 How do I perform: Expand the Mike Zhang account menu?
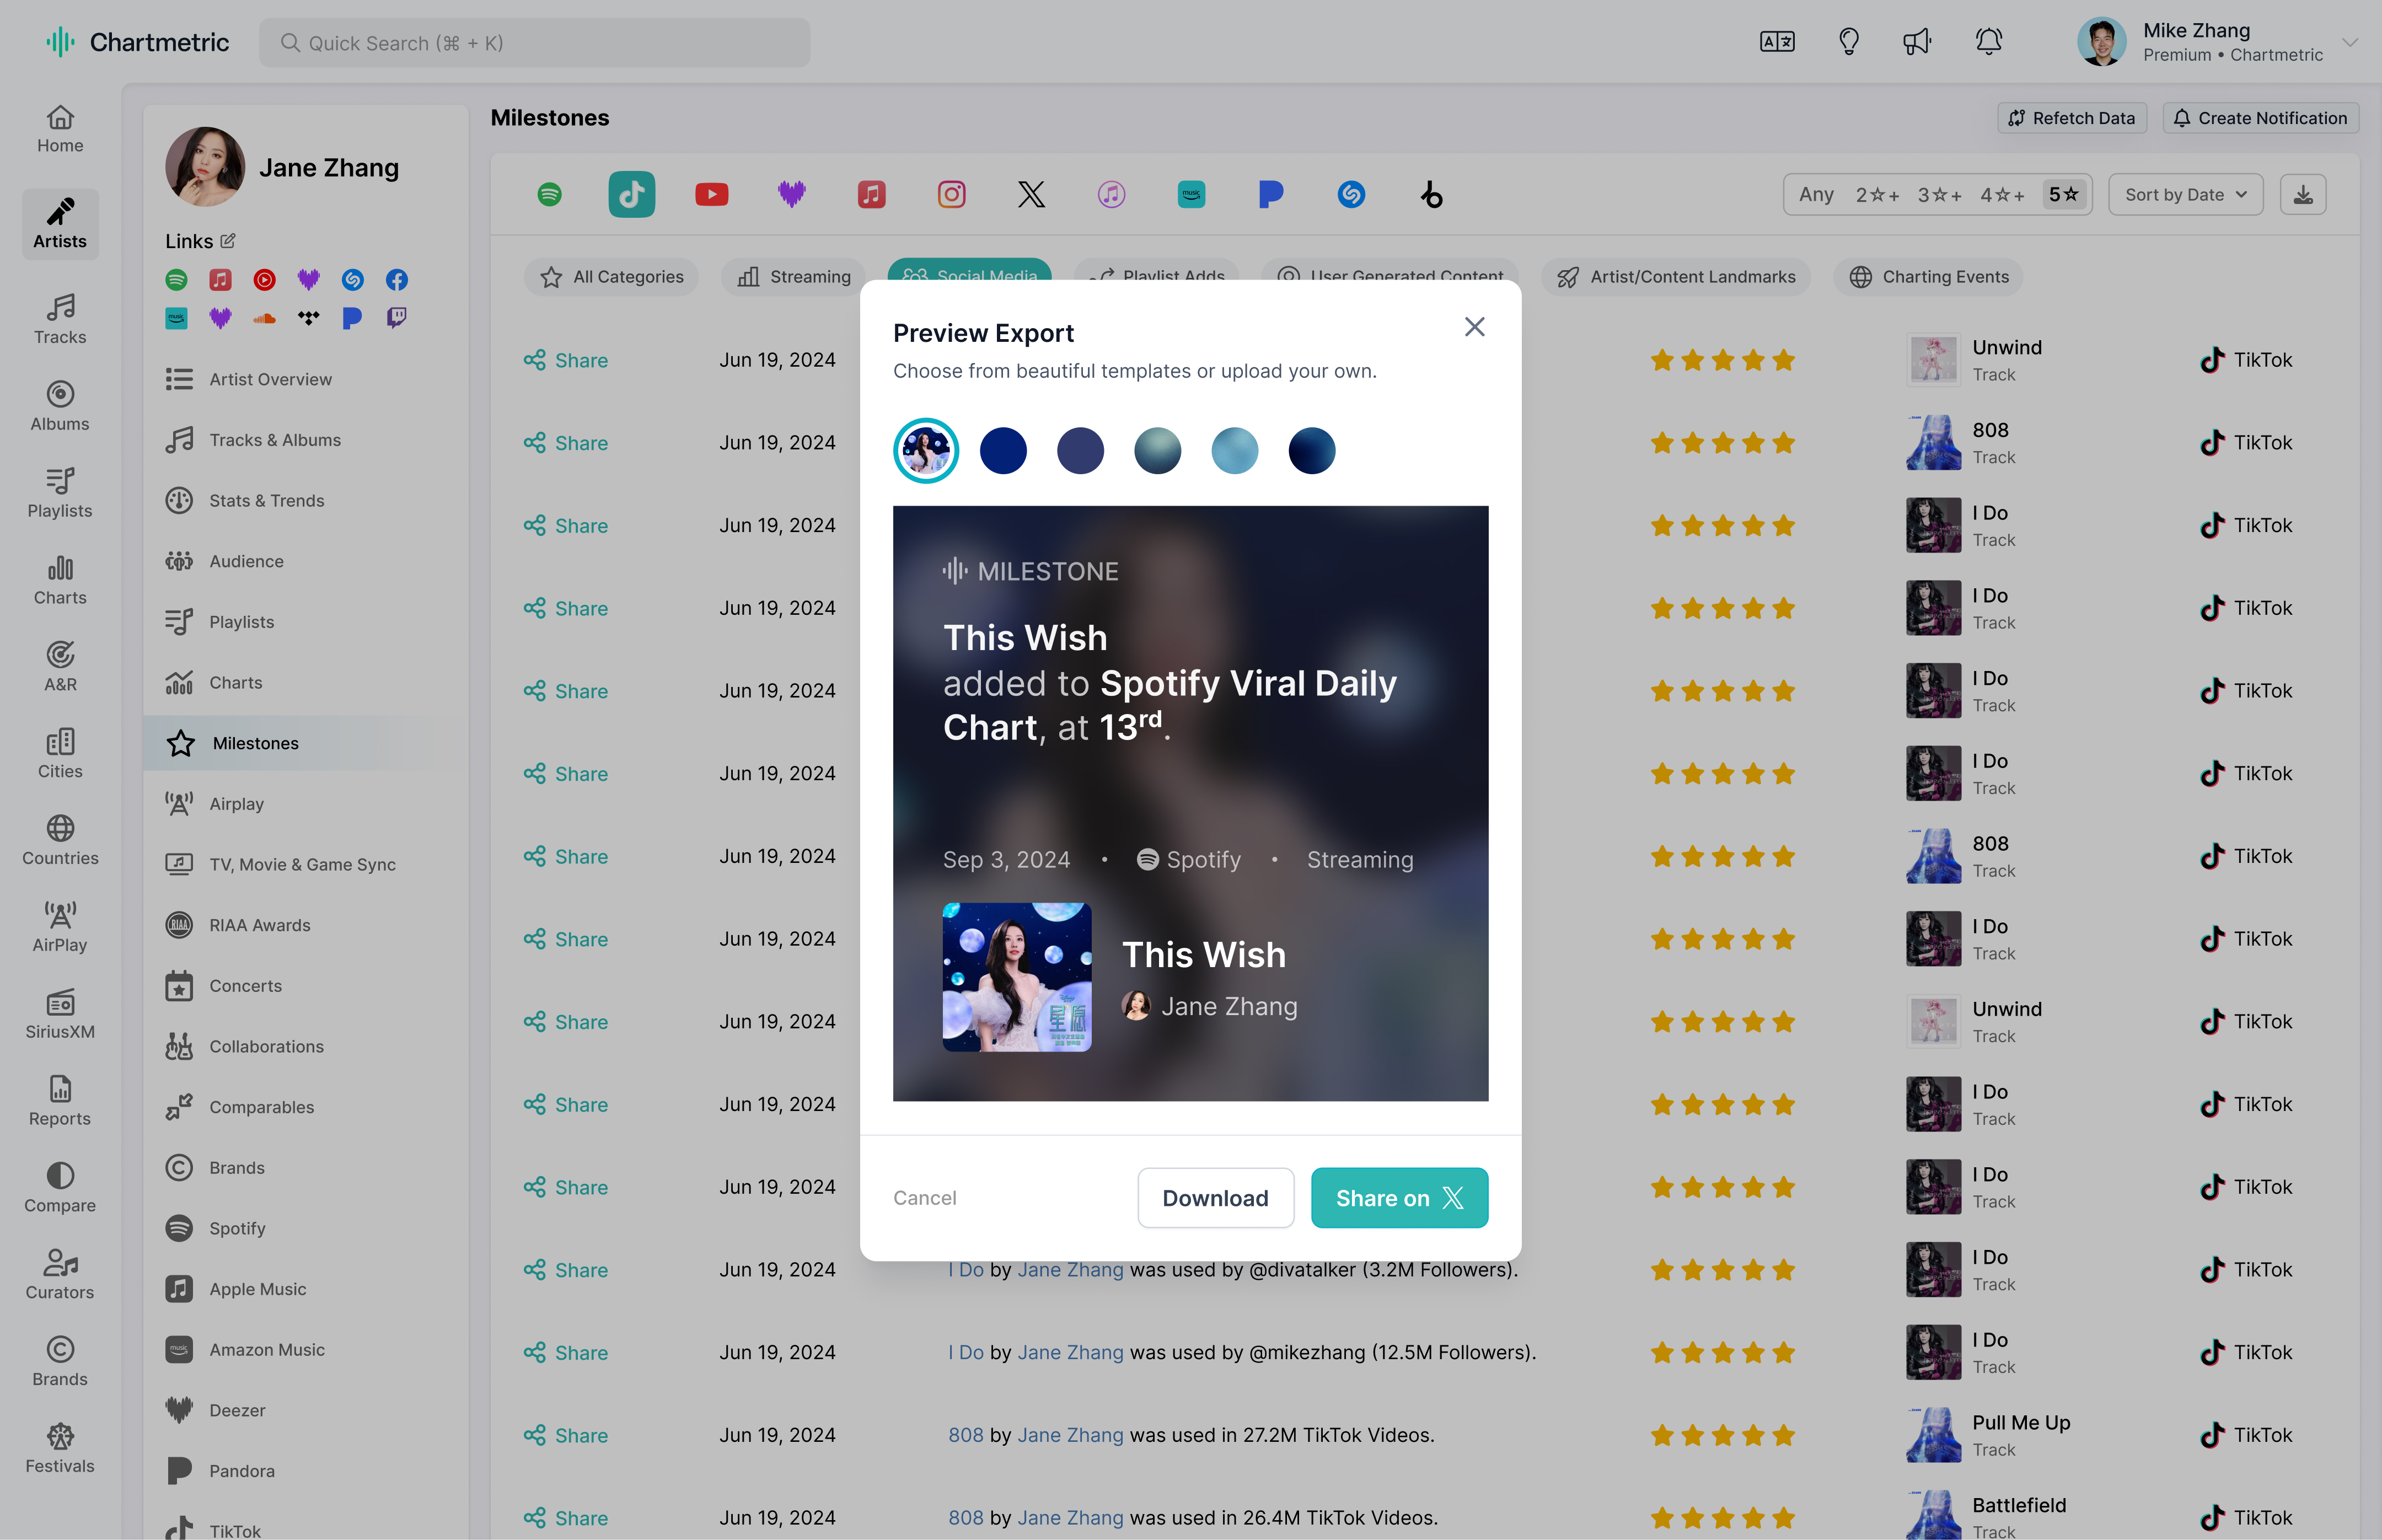2350,42
